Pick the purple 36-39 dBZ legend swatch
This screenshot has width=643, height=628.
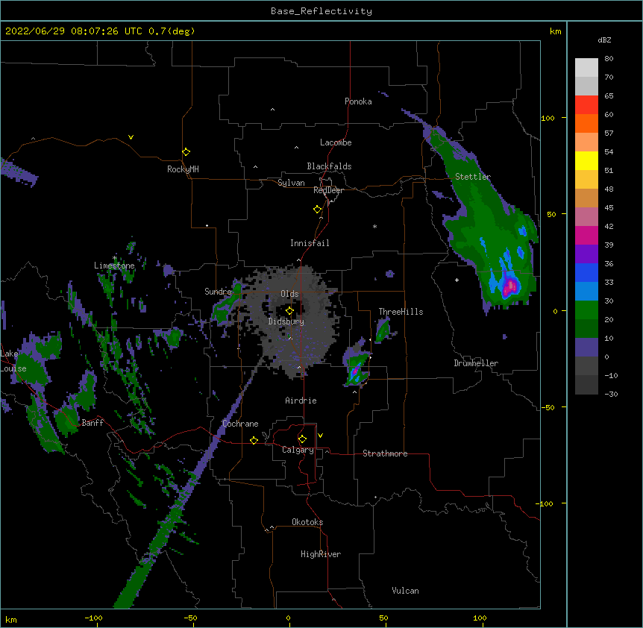tap(586, 254)
